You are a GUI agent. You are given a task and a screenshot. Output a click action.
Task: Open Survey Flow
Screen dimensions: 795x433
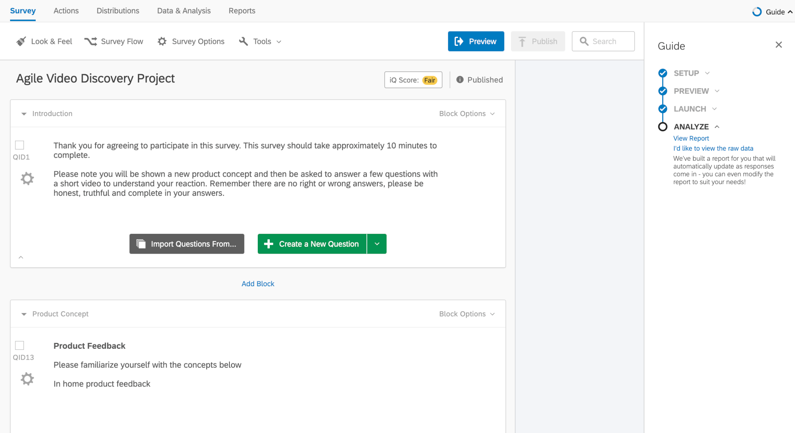click(x=114, y=41)
